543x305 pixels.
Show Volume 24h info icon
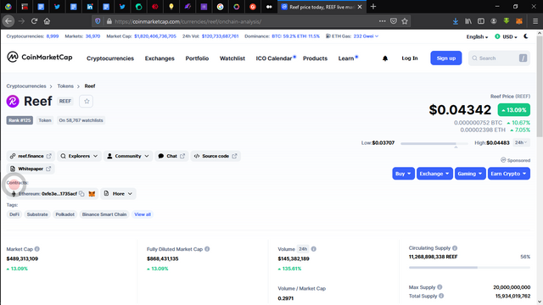coord(313,249)
